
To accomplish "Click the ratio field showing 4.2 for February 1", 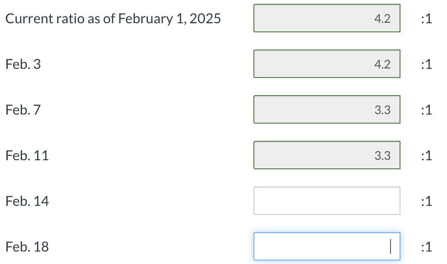I will pos(327,18).
